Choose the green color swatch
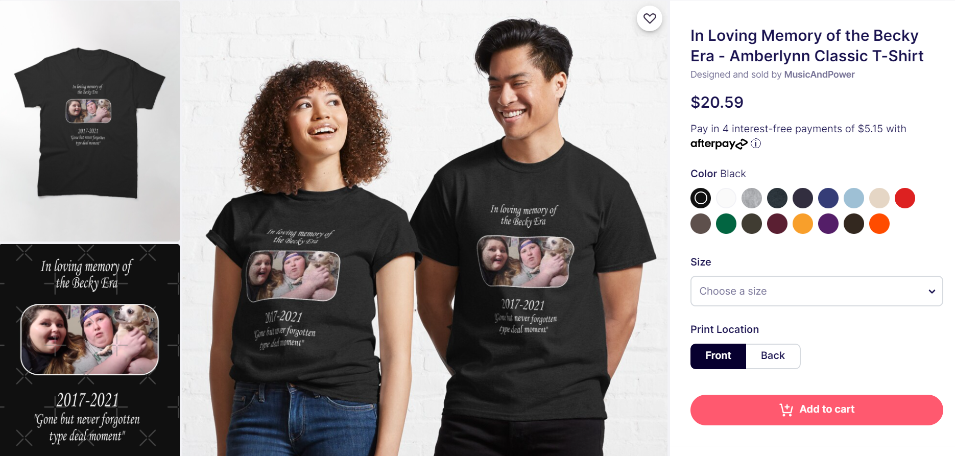This screenshot has height=456, width=955. coord(726,224)
